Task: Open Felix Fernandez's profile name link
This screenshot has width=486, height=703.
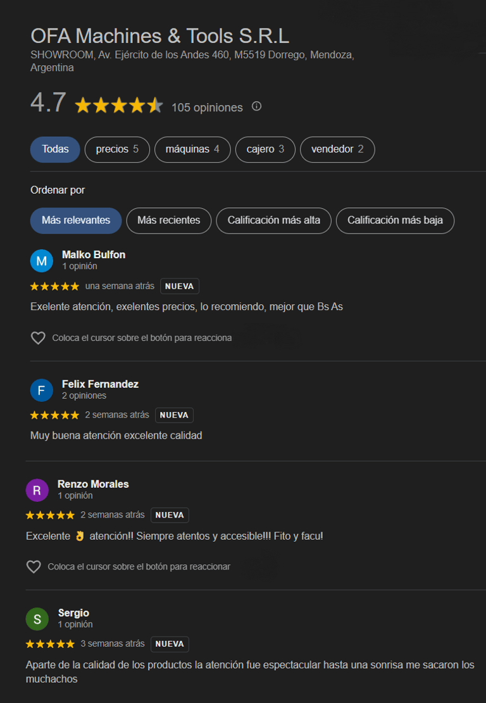Action: point(100,384)
